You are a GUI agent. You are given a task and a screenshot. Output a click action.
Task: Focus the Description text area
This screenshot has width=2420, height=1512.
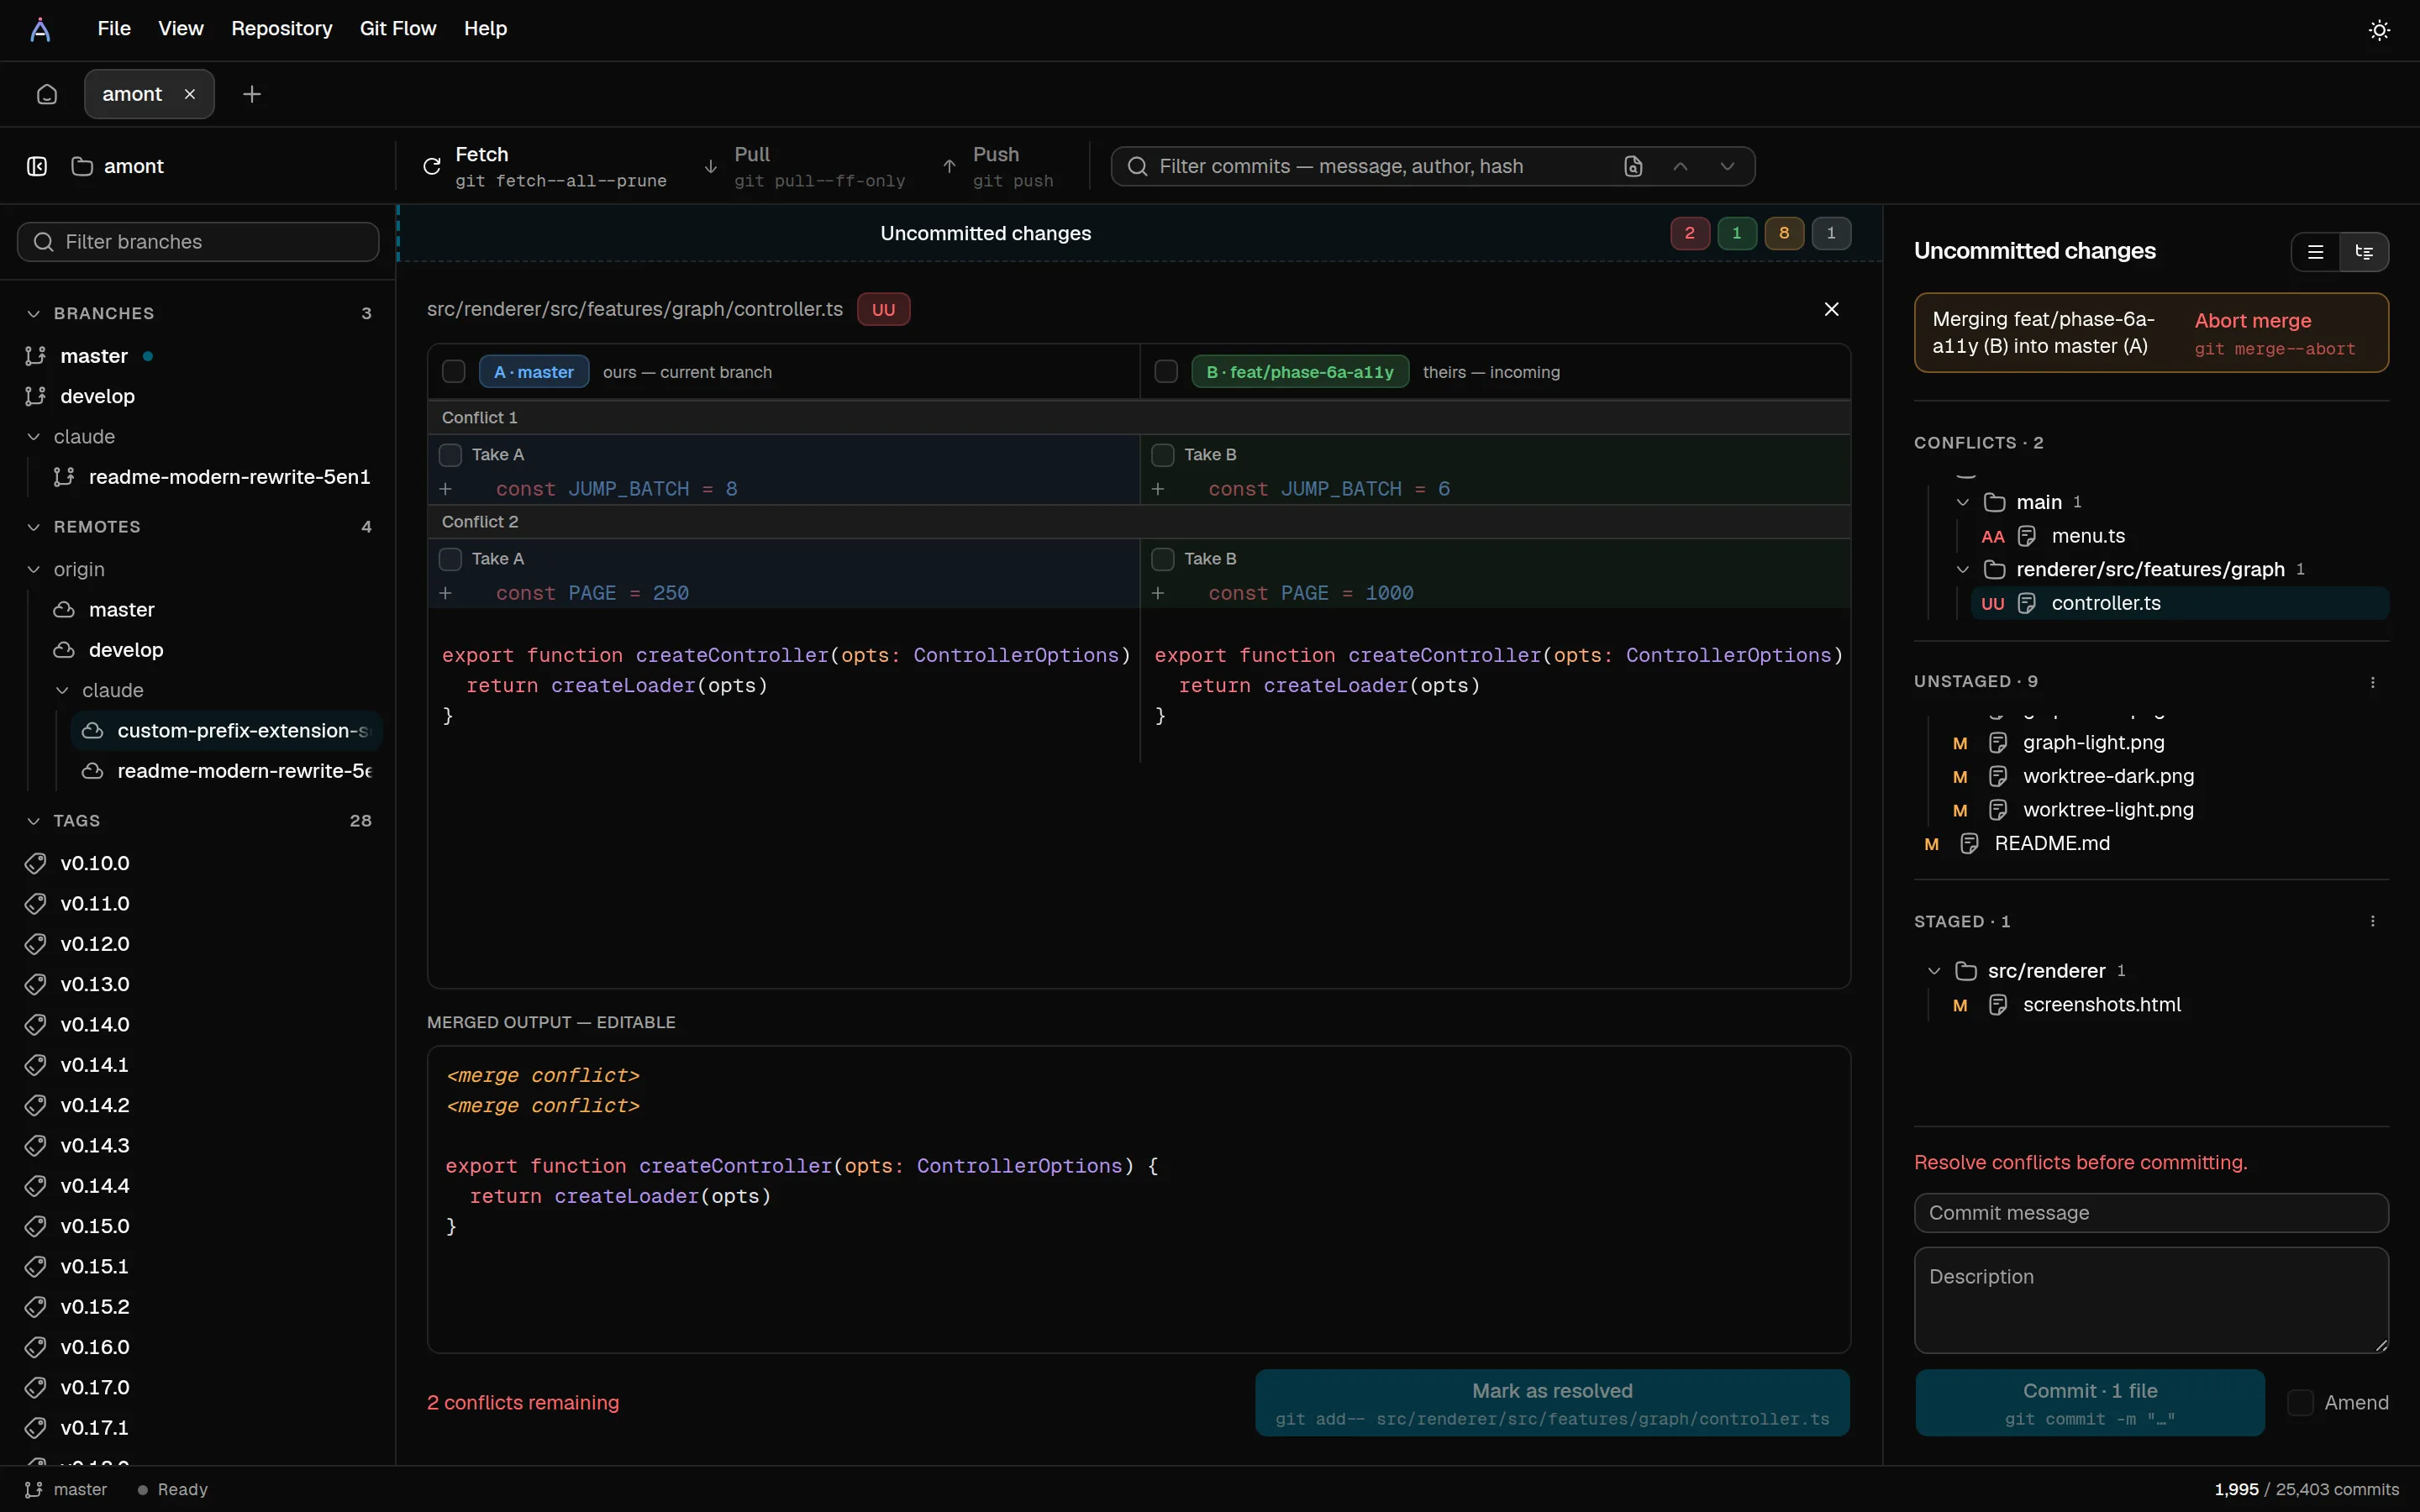click(x=2151, y=1300)
